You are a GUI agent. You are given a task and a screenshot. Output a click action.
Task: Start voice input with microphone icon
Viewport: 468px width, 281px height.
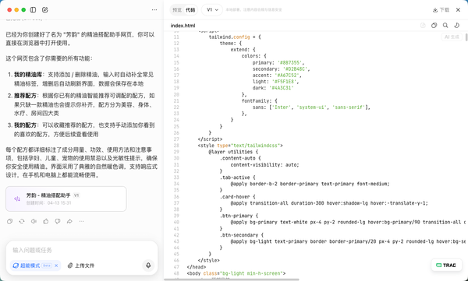point(148,265)
